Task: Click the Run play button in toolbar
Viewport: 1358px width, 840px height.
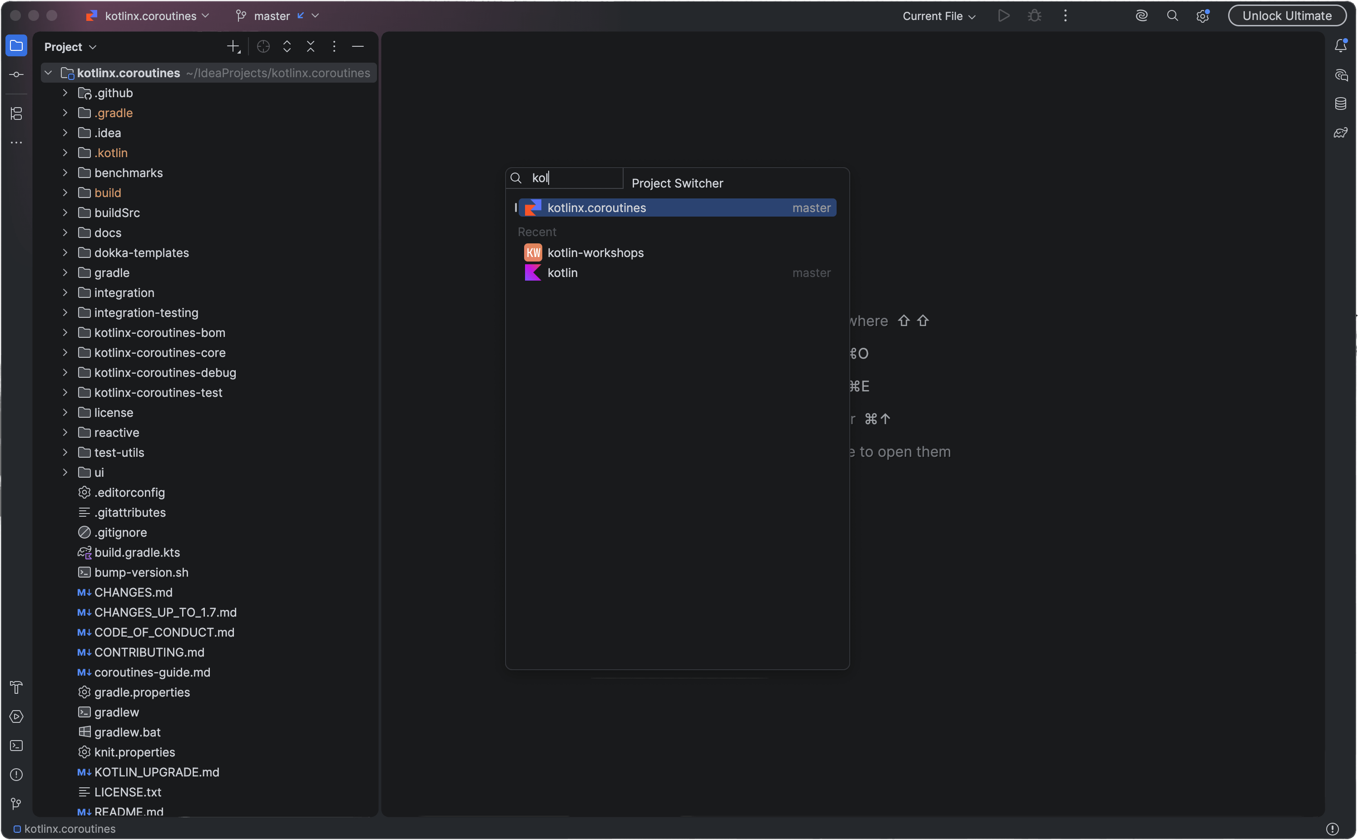Action: coord(1003,15)
